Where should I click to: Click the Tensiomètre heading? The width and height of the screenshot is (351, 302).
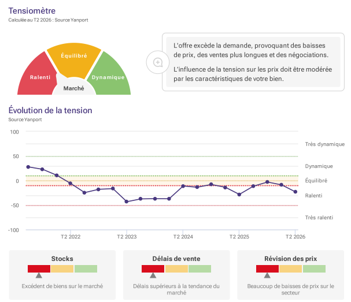pyautogui.click(x=32, y=11)
